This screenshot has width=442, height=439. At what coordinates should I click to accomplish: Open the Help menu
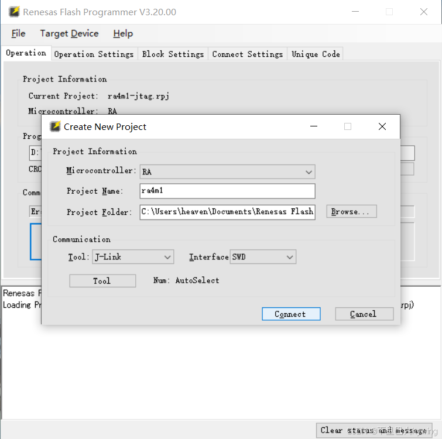click(x=123, y=33)
